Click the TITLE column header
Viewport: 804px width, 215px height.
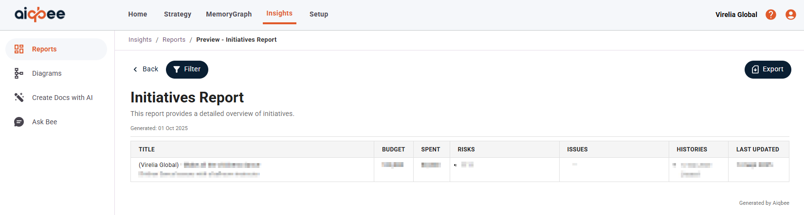pos(146,149)
